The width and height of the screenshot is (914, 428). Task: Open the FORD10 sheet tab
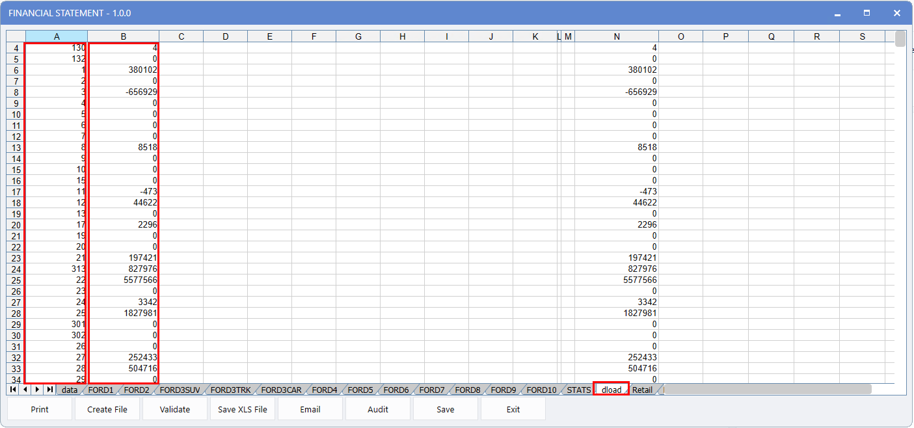(542, 390)
